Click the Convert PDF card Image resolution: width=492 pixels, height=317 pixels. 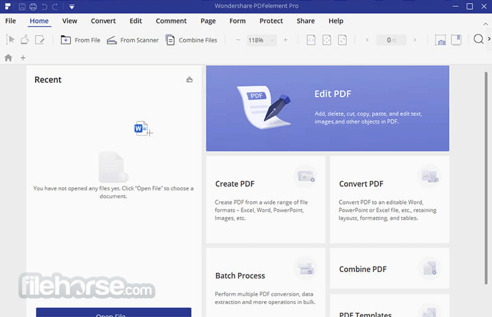pos(389,200)
